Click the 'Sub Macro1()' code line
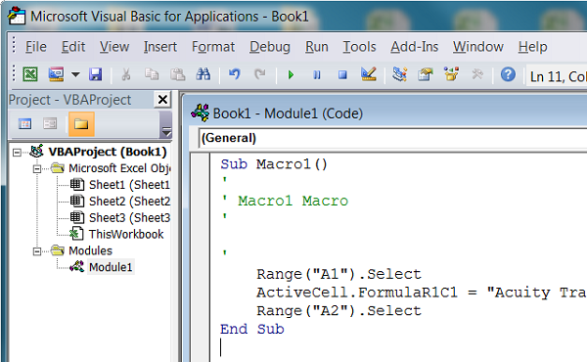Screen dimensions: 587x362 [x=274, y=164]
